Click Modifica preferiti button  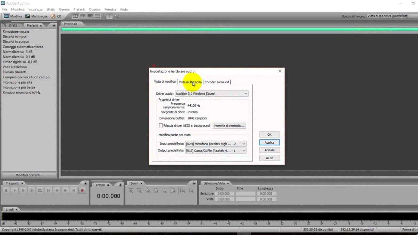point(29,175)
